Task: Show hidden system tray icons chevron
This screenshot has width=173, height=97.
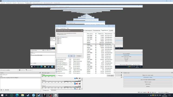Action: (149, 95)
